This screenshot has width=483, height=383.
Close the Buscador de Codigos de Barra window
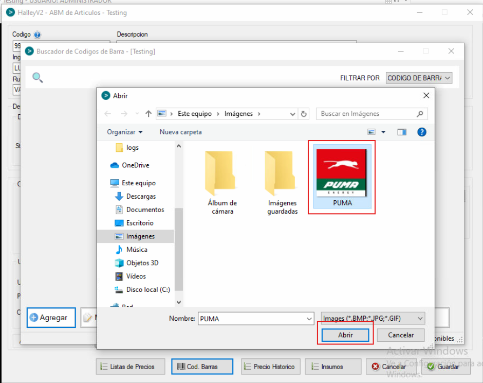point(451,51)
